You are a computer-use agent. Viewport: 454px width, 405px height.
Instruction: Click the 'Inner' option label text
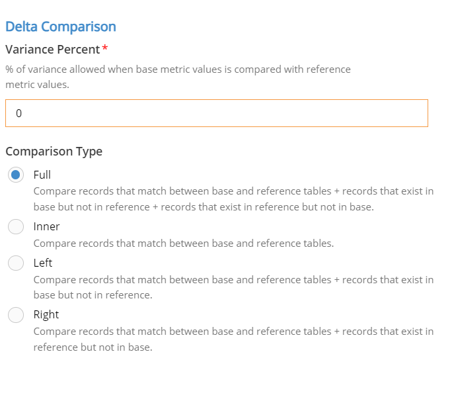coord(46,227)
